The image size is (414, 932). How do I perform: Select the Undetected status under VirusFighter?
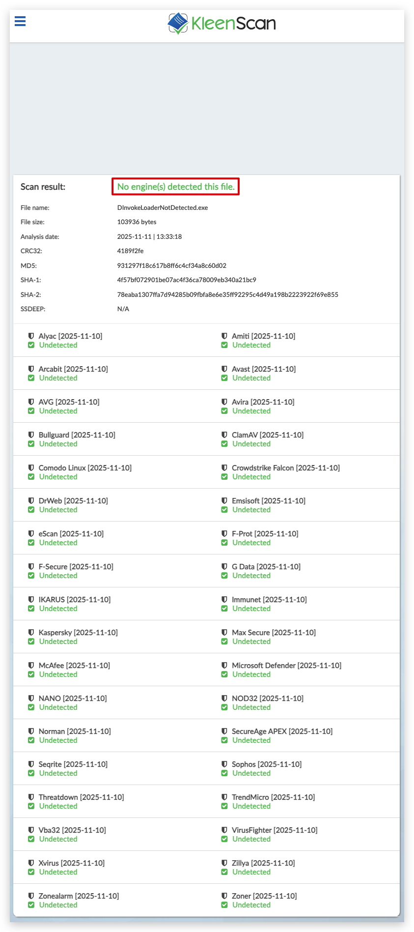[251, 839]
